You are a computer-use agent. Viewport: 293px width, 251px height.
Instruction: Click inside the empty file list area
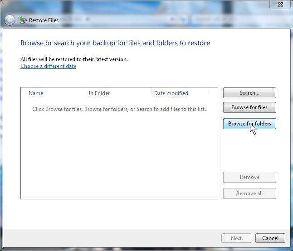(119, 154)
